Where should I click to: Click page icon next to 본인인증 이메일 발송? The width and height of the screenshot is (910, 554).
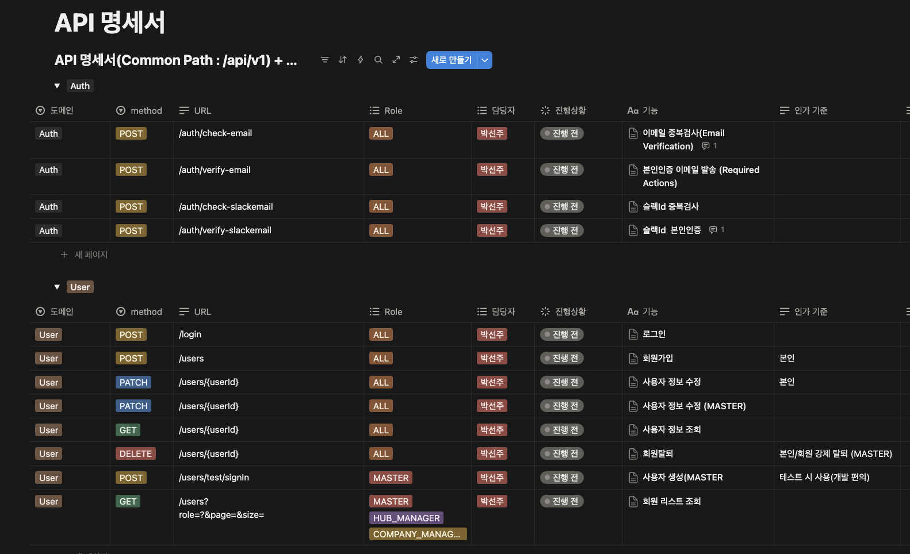point(633,170)
